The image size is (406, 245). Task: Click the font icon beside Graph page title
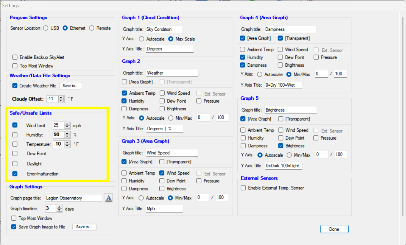[108, 198]
